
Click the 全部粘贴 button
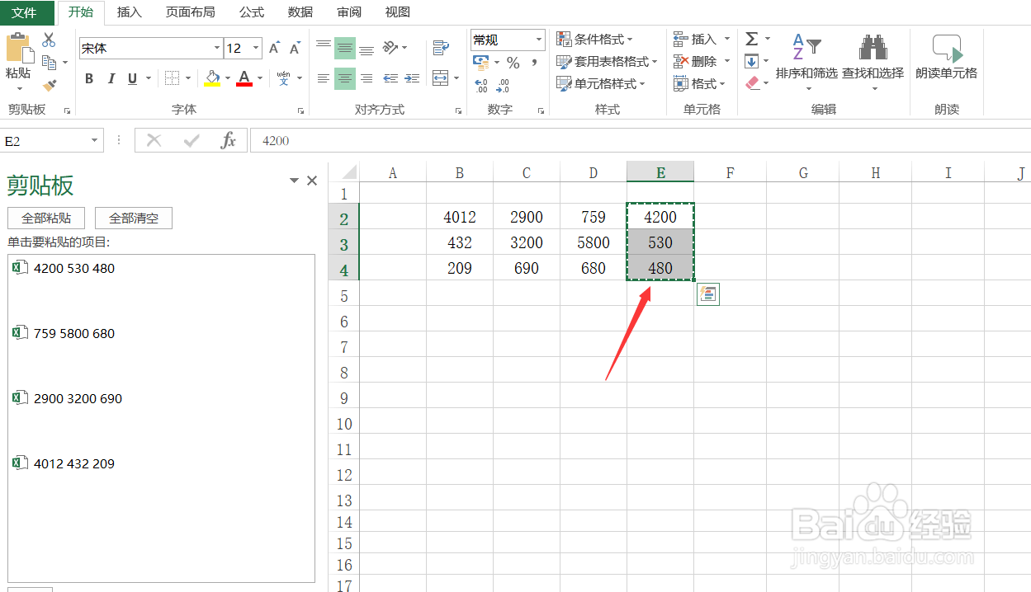click(46, 218)
